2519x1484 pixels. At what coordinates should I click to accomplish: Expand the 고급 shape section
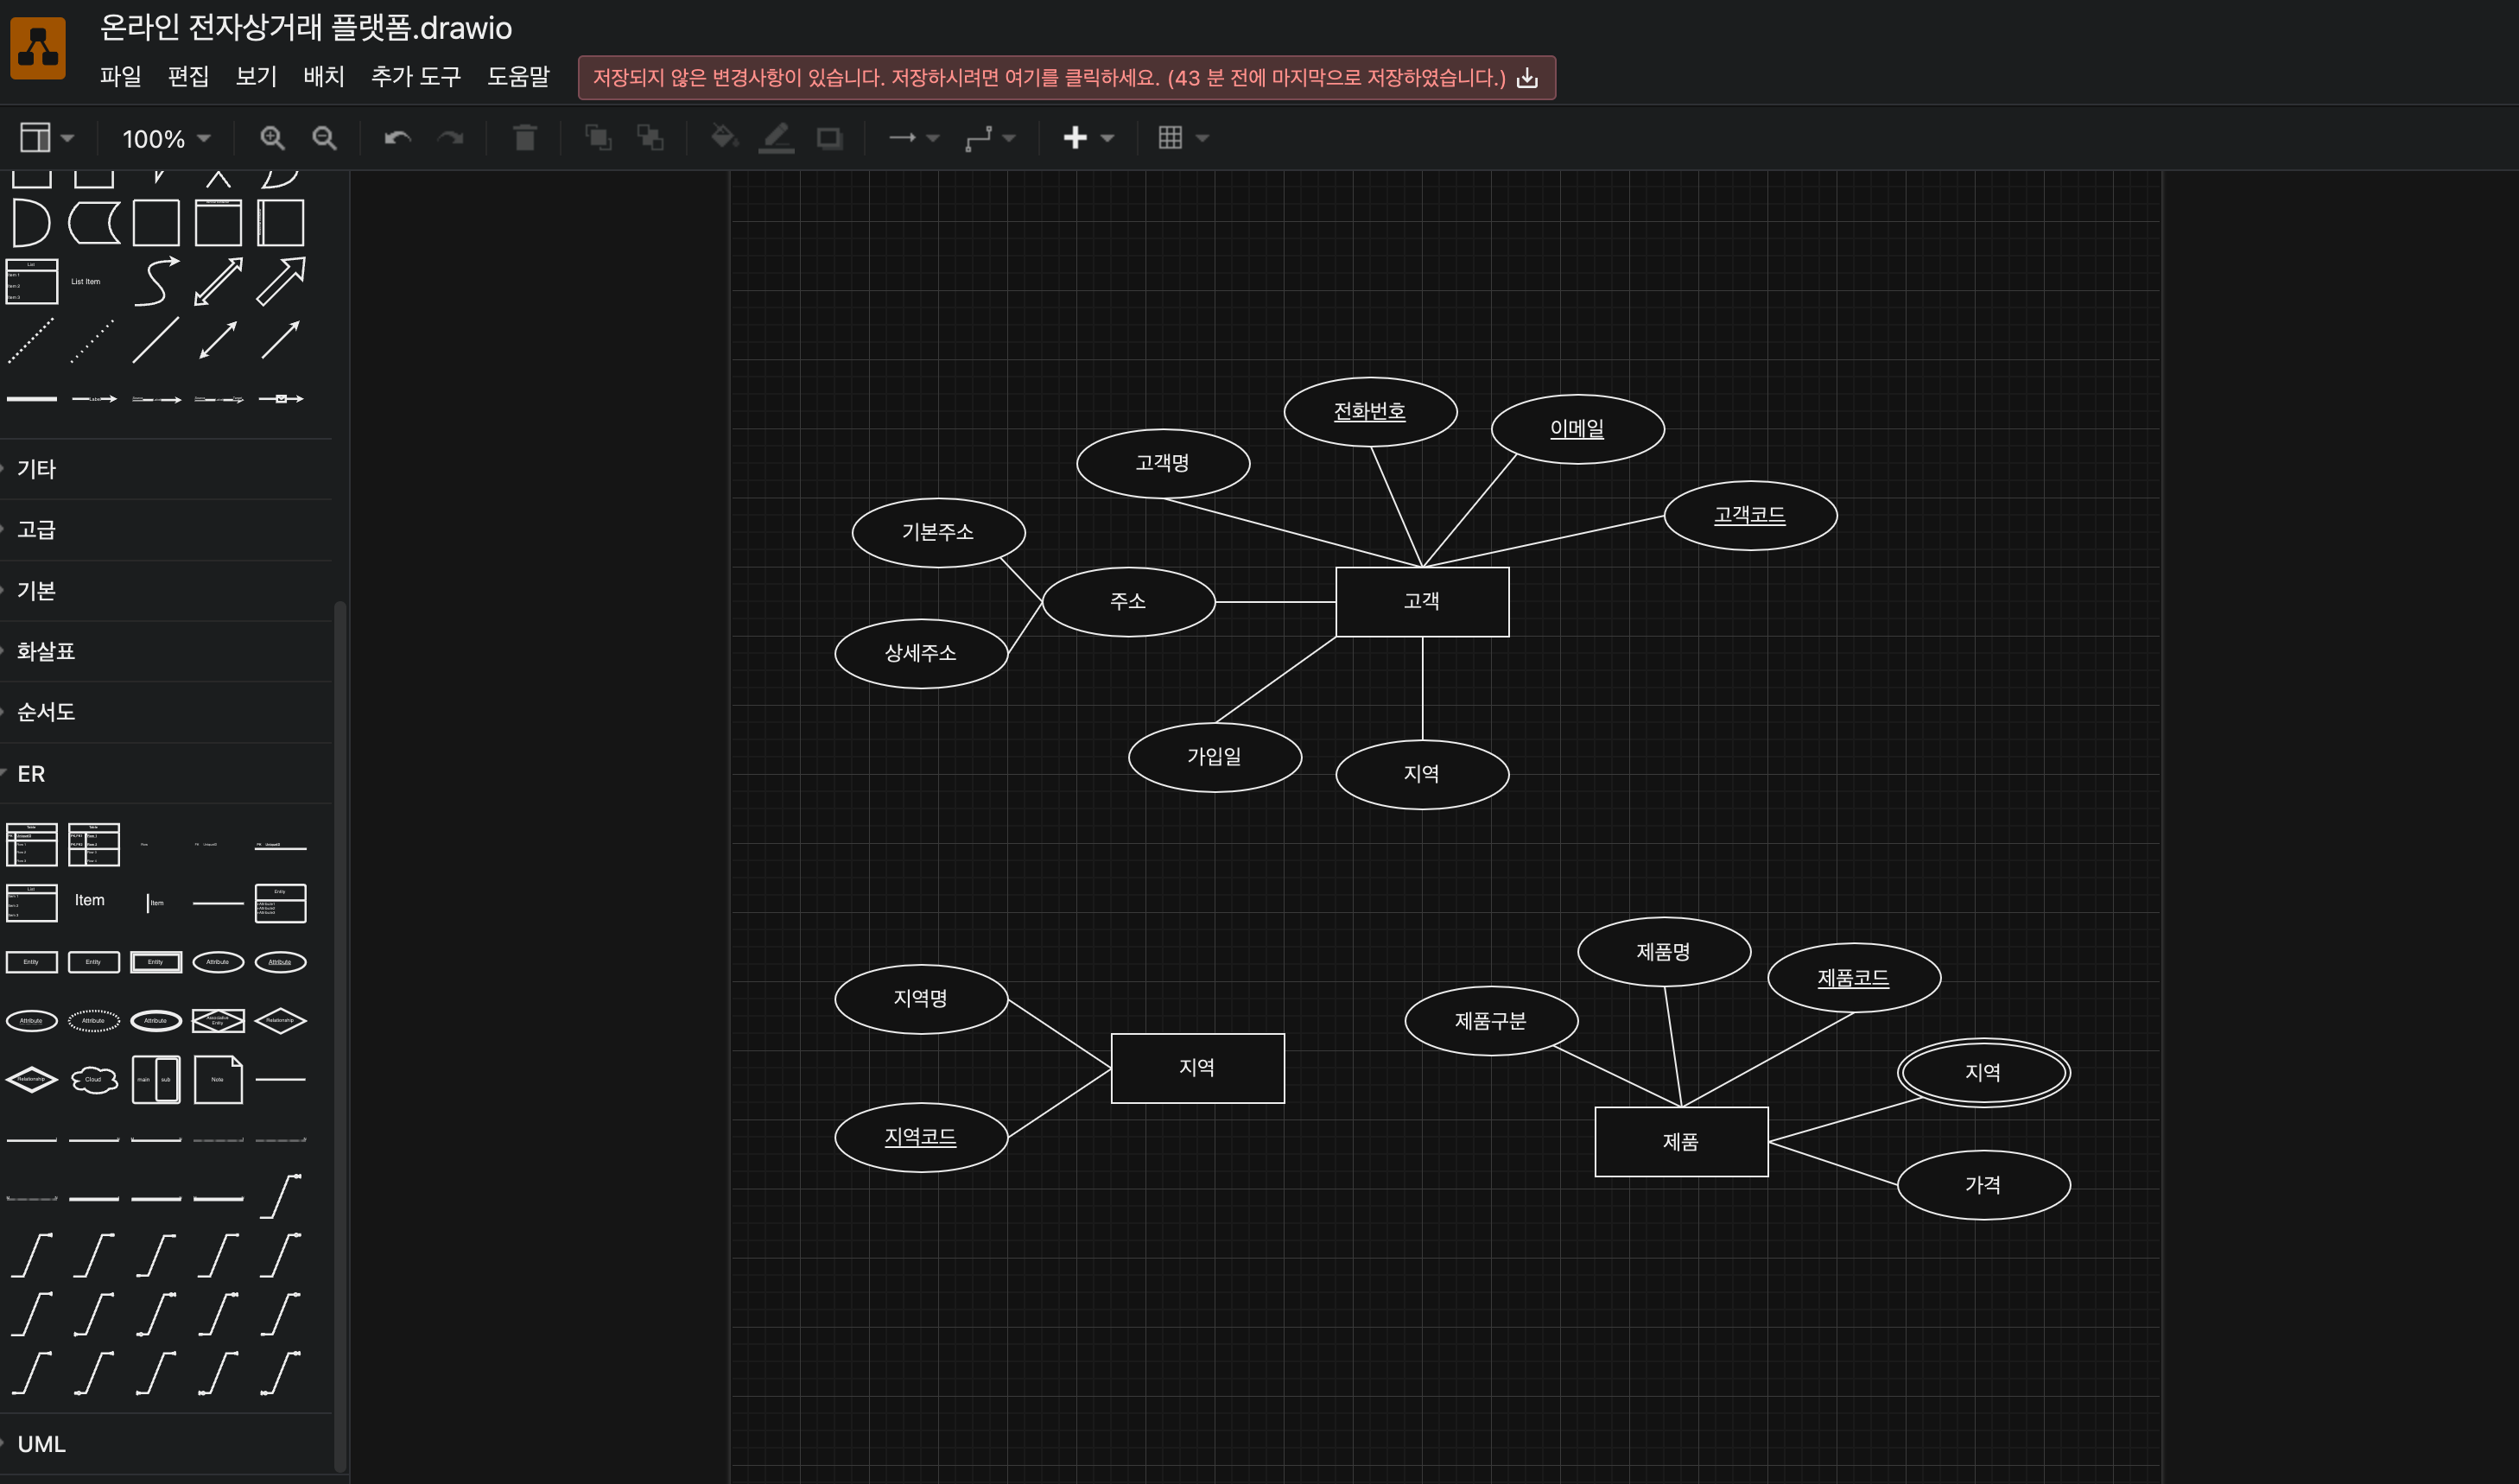click(x=166, y=530)
